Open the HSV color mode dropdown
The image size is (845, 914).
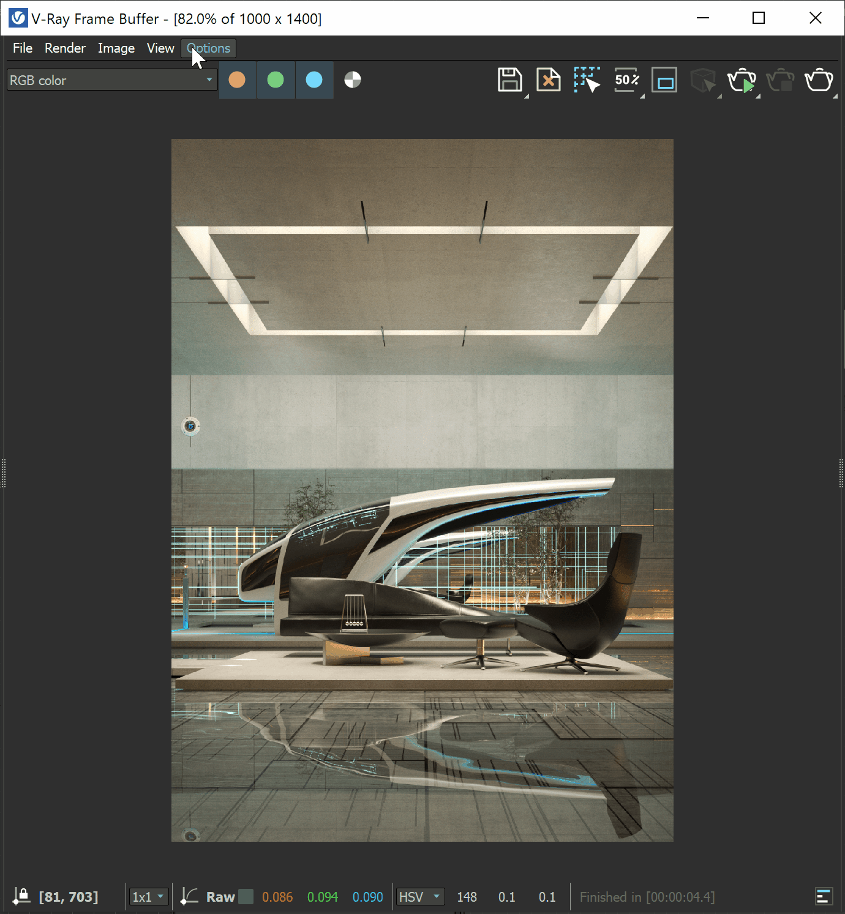pyautogui.click(x=420, y=896)
